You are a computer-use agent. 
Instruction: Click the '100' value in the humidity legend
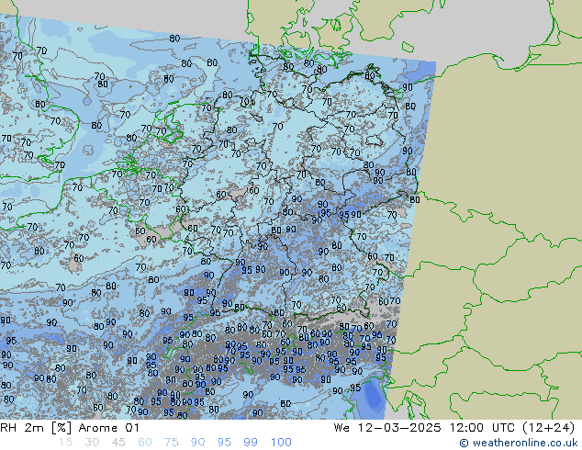[x=281, y=443]
